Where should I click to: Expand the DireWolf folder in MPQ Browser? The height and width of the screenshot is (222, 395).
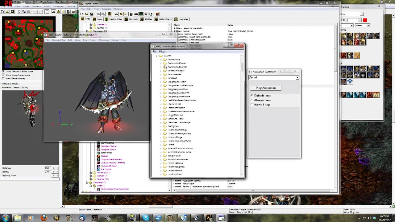[x=161, y=78]
